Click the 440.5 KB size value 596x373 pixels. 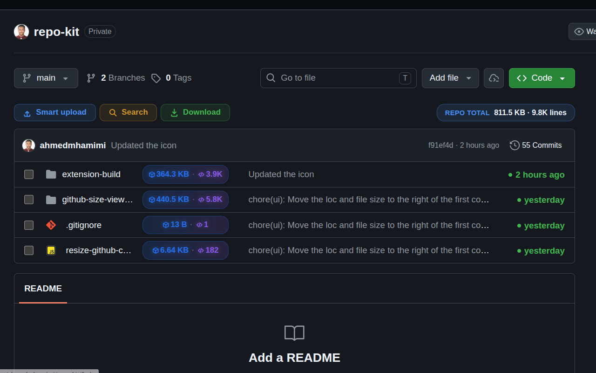pyautogui.click(x=173, y=200)
